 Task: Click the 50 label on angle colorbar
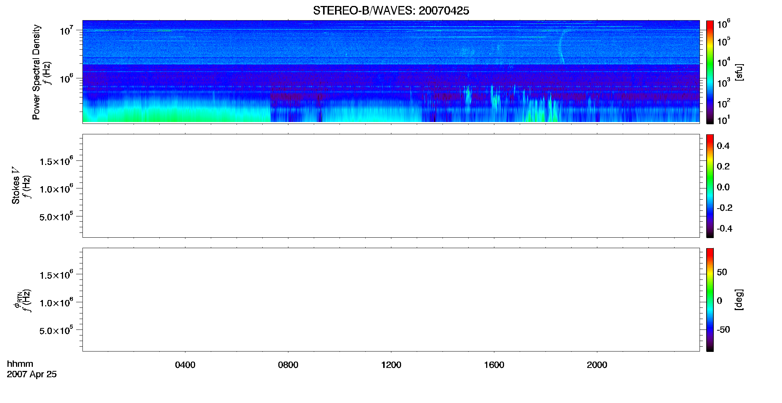click(722, 272)
